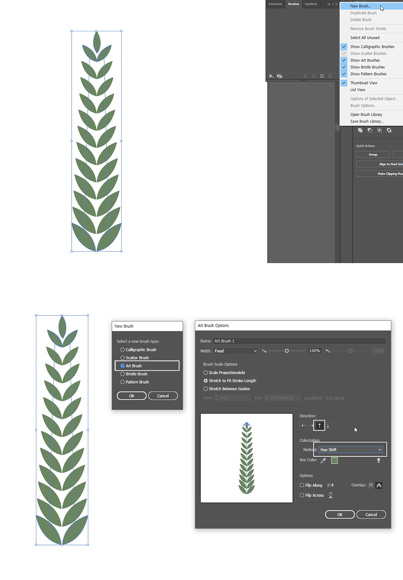Switch to the Symbols tab
Screen dimensions: 403x580
tap(311, 4)
